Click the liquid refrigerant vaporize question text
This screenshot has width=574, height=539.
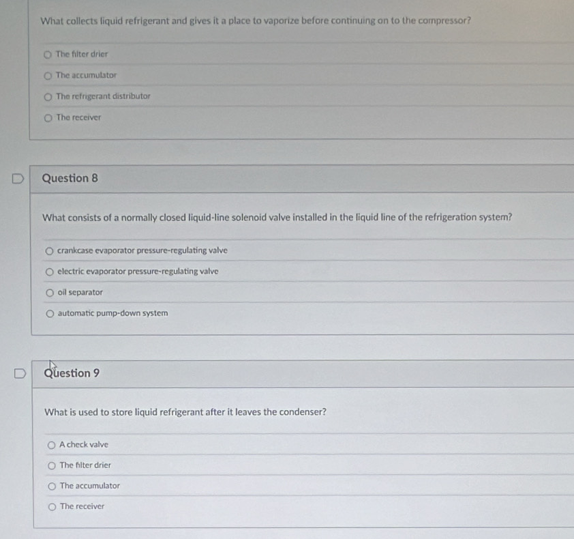[x=256, y=20]
